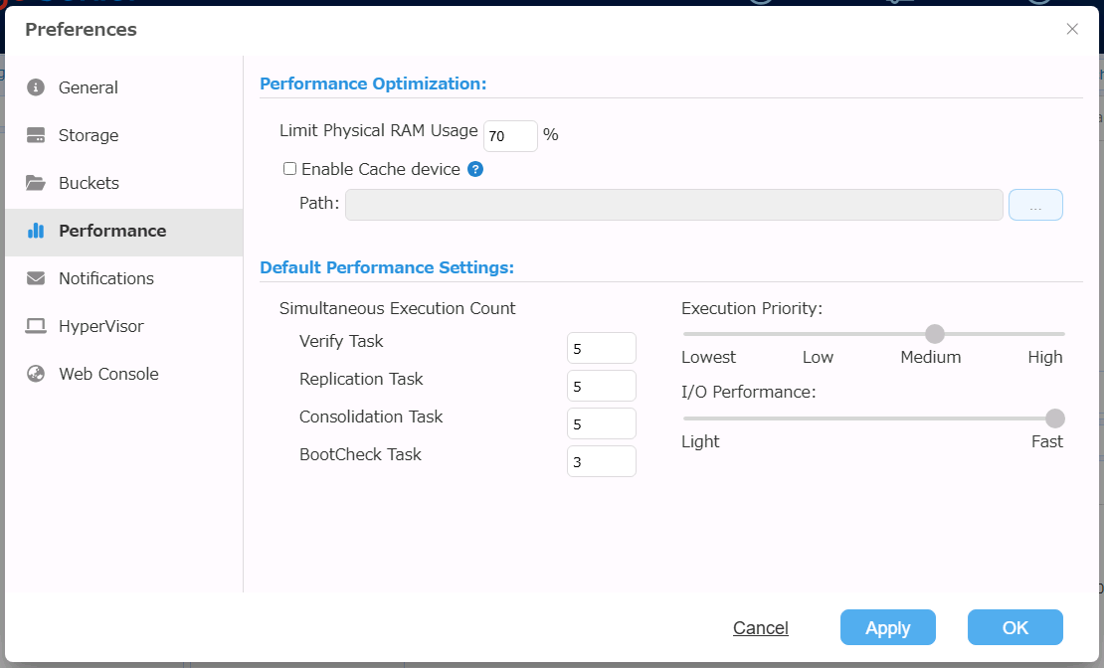Click the Notifications envelope icon
Viewport: 1104px width, 668px height.
point(36,278)
